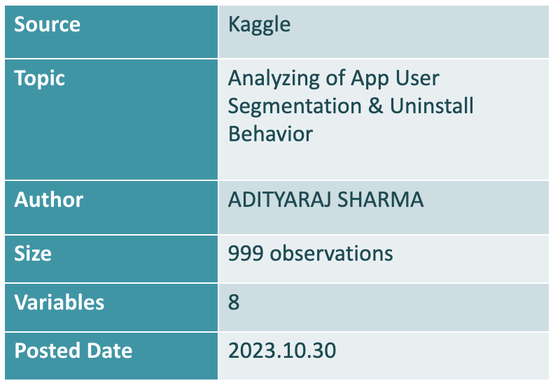The width and height of the screenshot is (553, 383).
Task: Select the Size row label
Action: pos(33,253)
